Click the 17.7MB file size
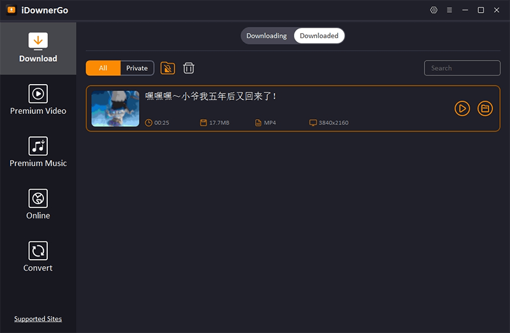 tap(219, 122)
